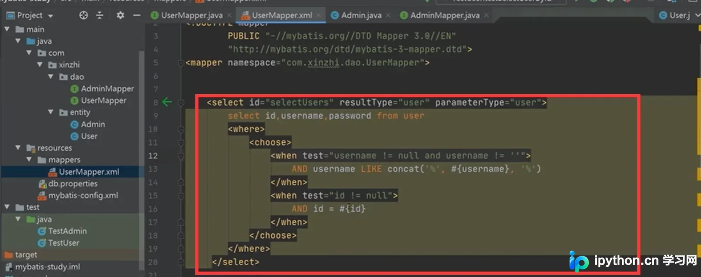Image resolution: width=701 pixels, height=277 pixels.
Task: Collapse the entity package
Action: point(51,112)
